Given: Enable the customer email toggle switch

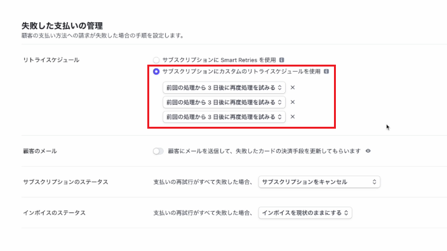Looking at the screenshot, I should (x=158, y=151).
